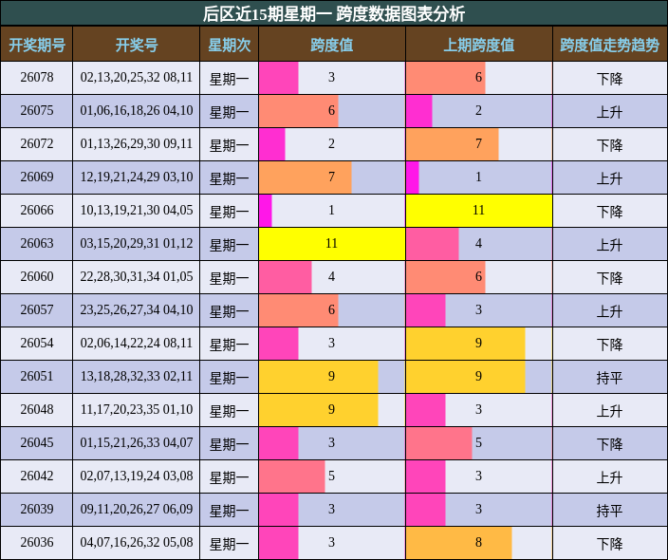The height and width of the screenshot is (560, 668).
Task: Click the yellow span bar 11 in row 26063
Action: [332, 244]
